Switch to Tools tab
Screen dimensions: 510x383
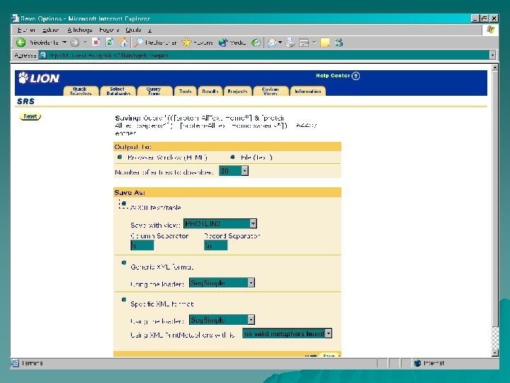(x=186, y=91)
